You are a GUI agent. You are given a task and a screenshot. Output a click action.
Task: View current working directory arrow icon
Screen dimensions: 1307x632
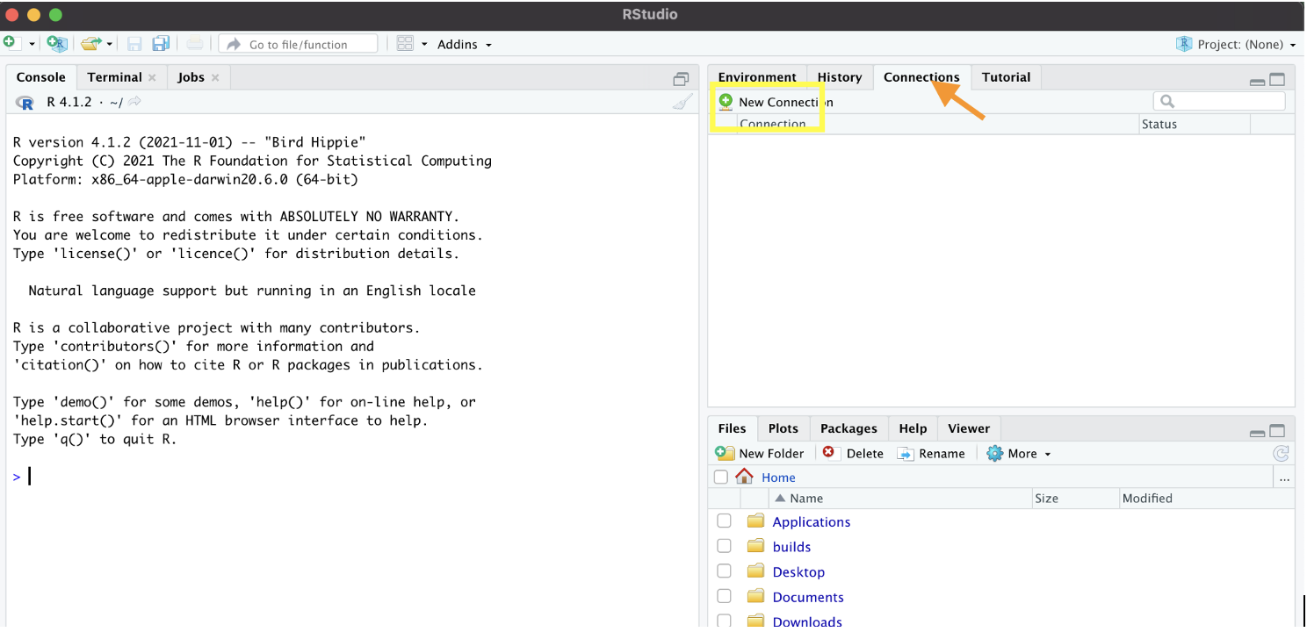coord(134,102)
